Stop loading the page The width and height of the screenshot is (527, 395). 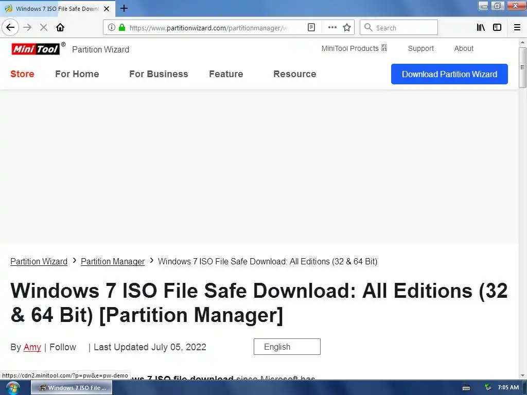tap(44, 27)
